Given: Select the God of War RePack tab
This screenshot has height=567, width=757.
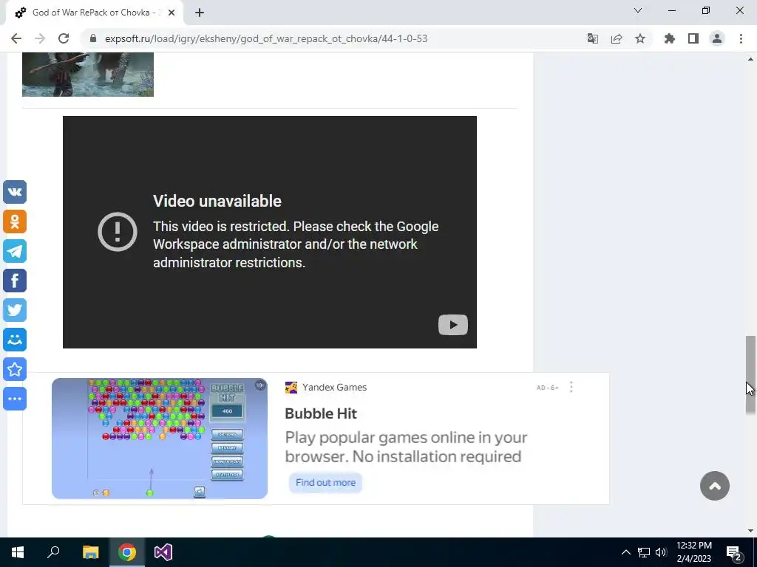Looking at the screenshot, I should tap(94, 13).
